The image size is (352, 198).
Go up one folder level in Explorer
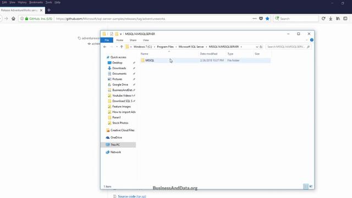coord(122,47)
